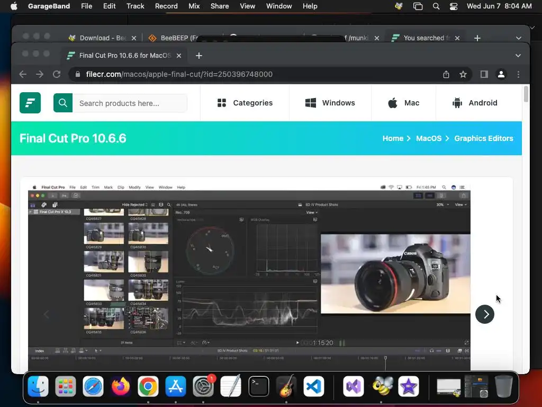Click the share page icon in the address bar
Image resolution: width=542 pixels, height=407 pixels.
tap(446, 74)
